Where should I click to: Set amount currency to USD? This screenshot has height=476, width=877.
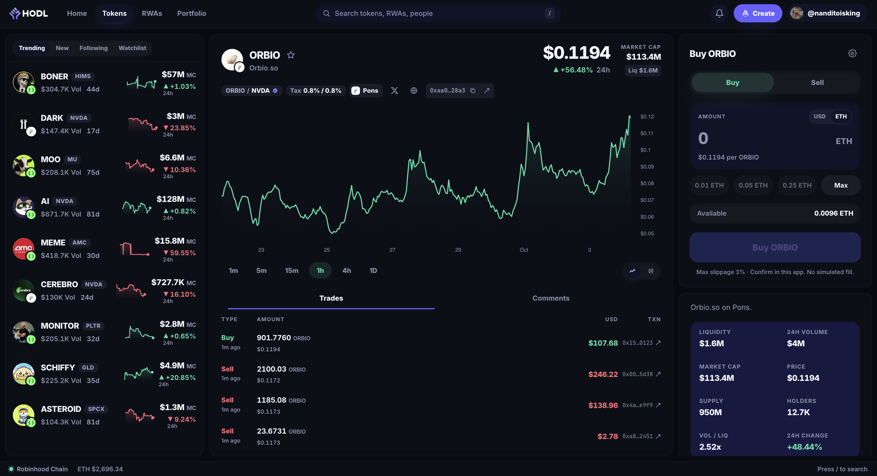pyautogui.click(x=819, y=116)
